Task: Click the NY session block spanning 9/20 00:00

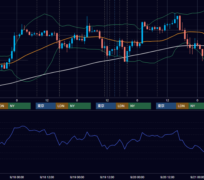Action: [140, 106]
